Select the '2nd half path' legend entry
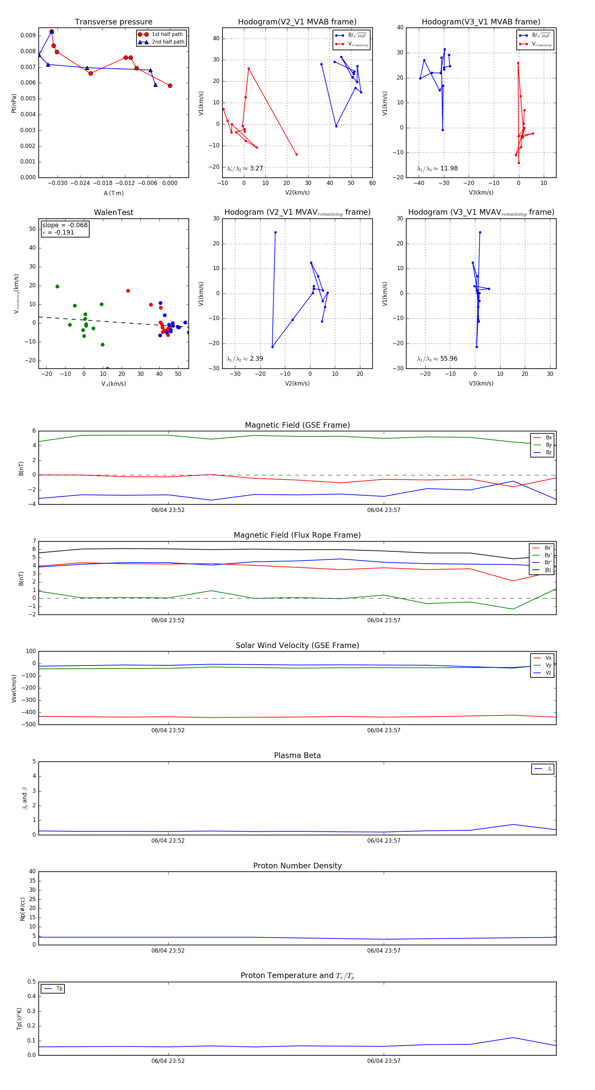 (161, 42)
